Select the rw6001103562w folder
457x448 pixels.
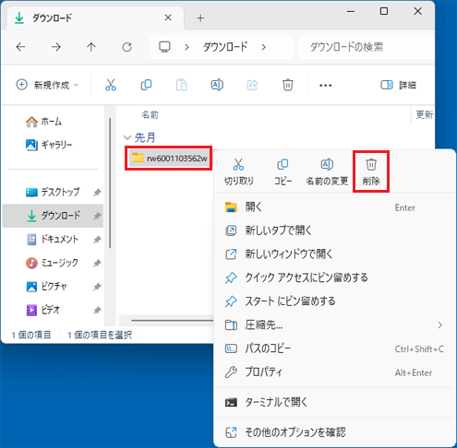point(169,159)
